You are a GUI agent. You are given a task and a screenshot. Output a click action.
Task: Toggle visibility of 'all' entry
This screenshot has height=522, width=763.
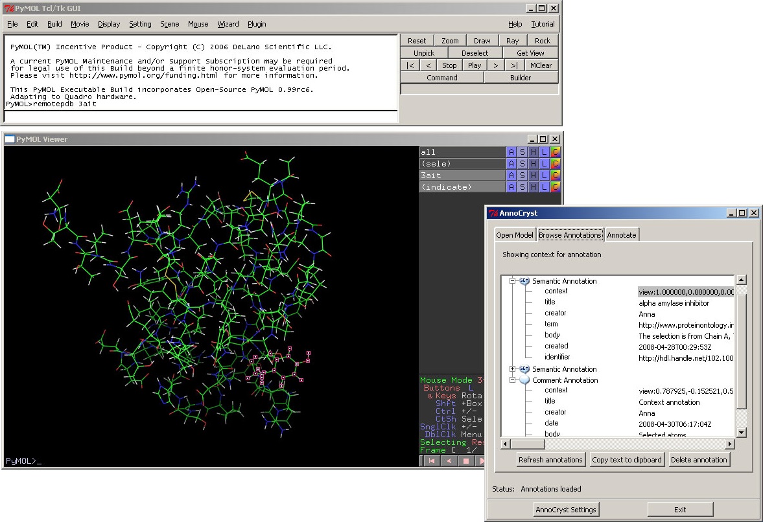click(462, 152)
